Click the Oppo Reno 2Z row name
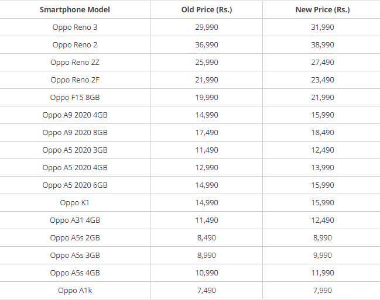 coord(75,63)
